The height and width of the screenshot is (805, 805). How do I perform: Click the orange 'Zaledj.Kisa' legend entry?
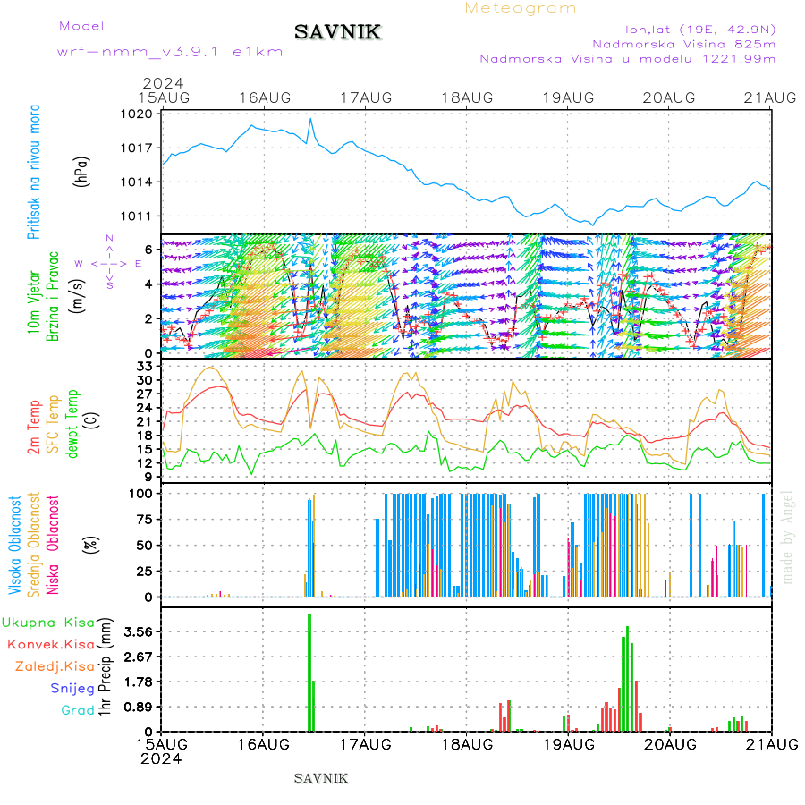point(55,667)
